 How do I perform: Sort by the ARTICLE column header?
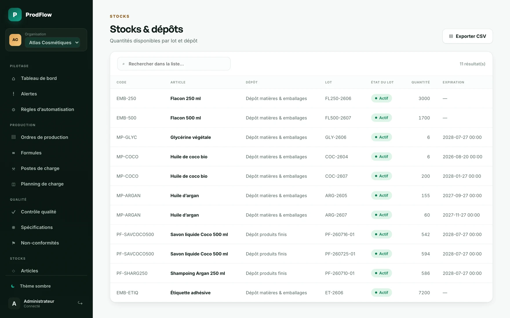(x=178, y=82)
